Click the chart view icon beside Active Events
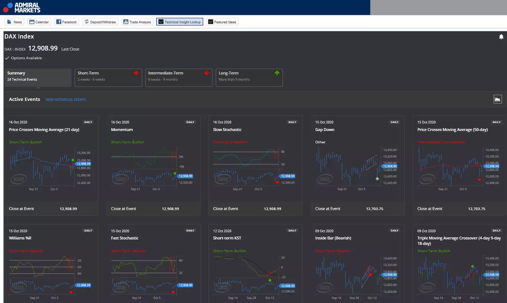This screenshot has height=303, width=507. pos(497,99)
